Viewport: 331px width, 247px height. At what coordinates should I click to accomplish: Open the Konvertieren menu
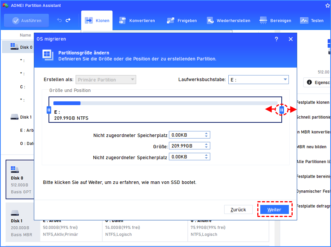pos(137,20)
